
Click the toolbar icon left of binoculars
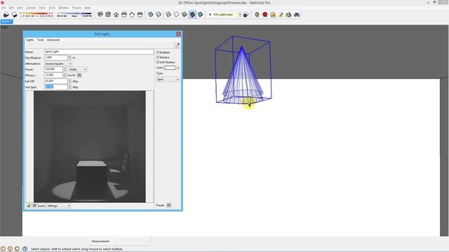point(288,14)
